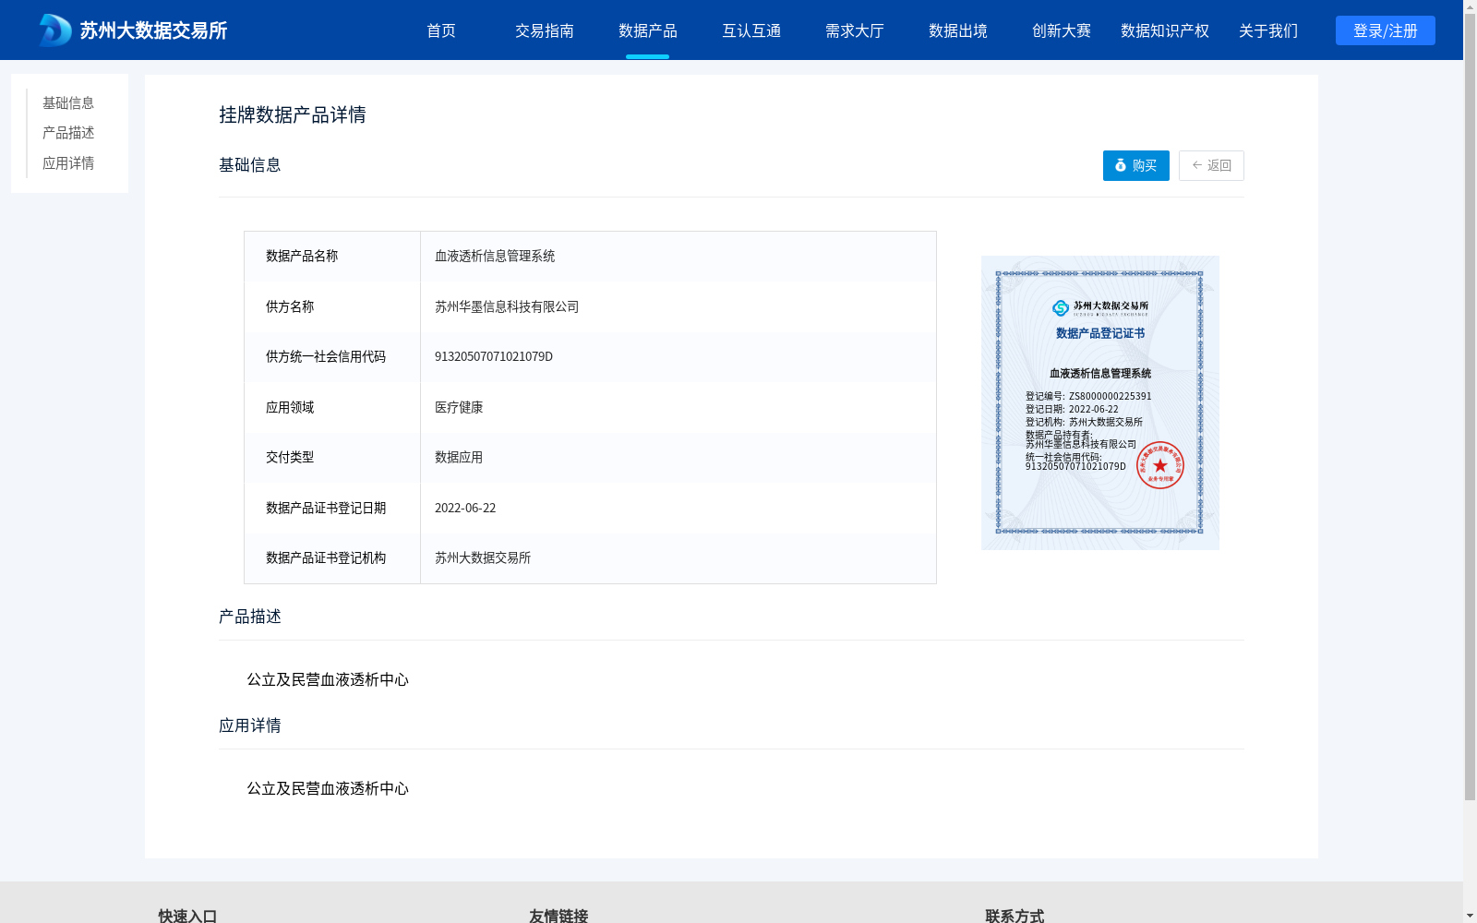Click the scrollbar down arrow

[1470, 917]
